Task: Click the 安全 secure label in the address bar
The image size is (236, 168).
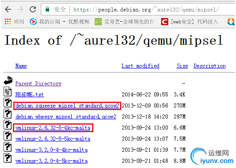Action: (60, 9)
